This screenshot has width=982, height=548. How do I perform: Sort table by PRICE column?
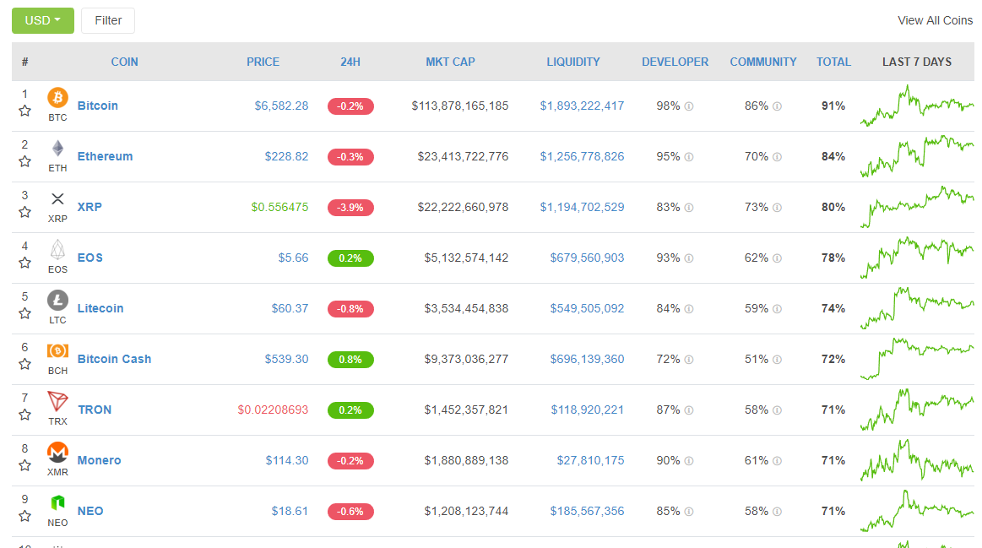coord(263,62)
